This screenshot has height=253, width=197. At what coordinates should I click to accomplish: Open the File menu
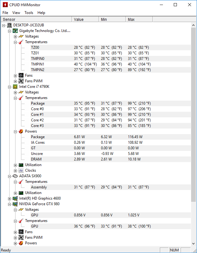click(x=5, y=13)
